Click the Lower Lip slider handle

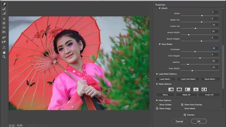pos(195,28)
